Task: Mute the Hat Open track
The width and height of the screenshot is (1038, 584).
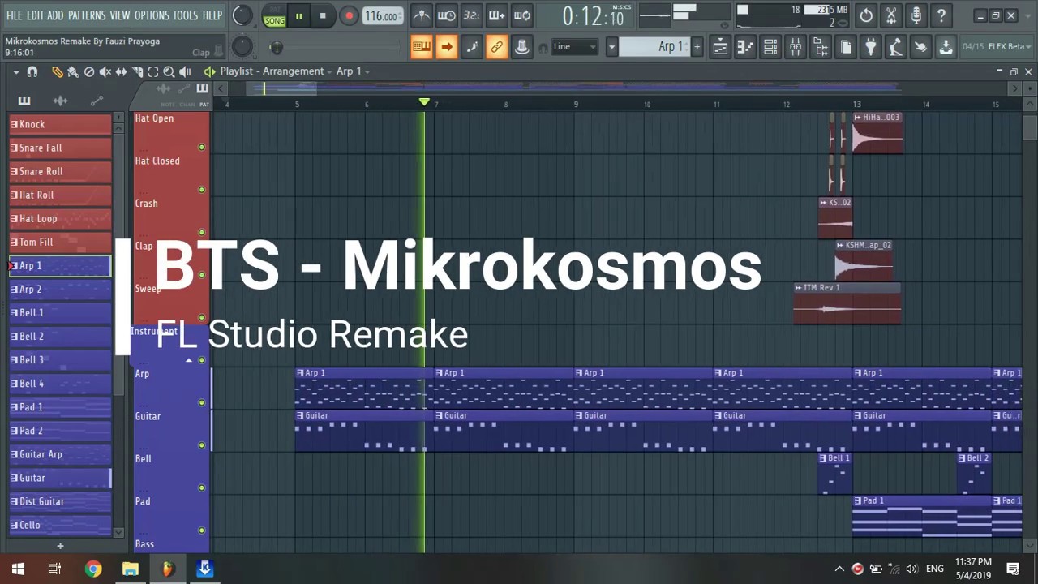Action: pyautogui.click(x=201, y=147)
